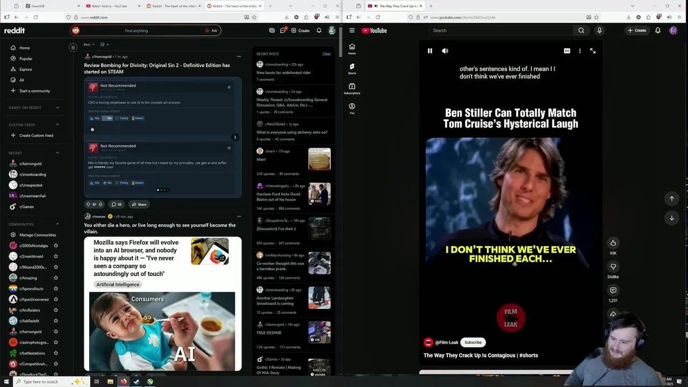Collapse the Recent section in the sidebar

point(58,153)
